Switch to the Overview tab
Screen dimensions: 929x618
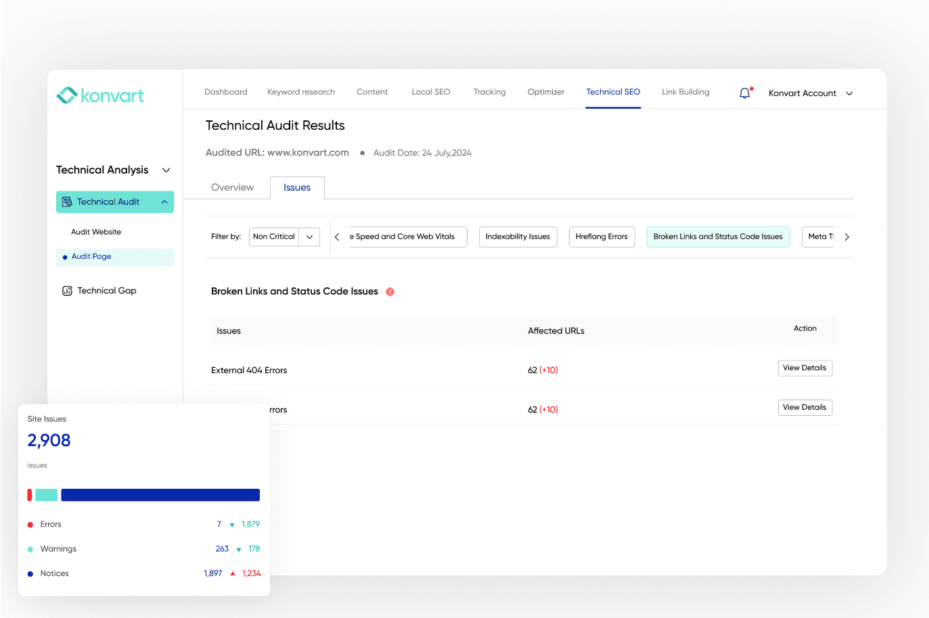click(x=232, y=188)
